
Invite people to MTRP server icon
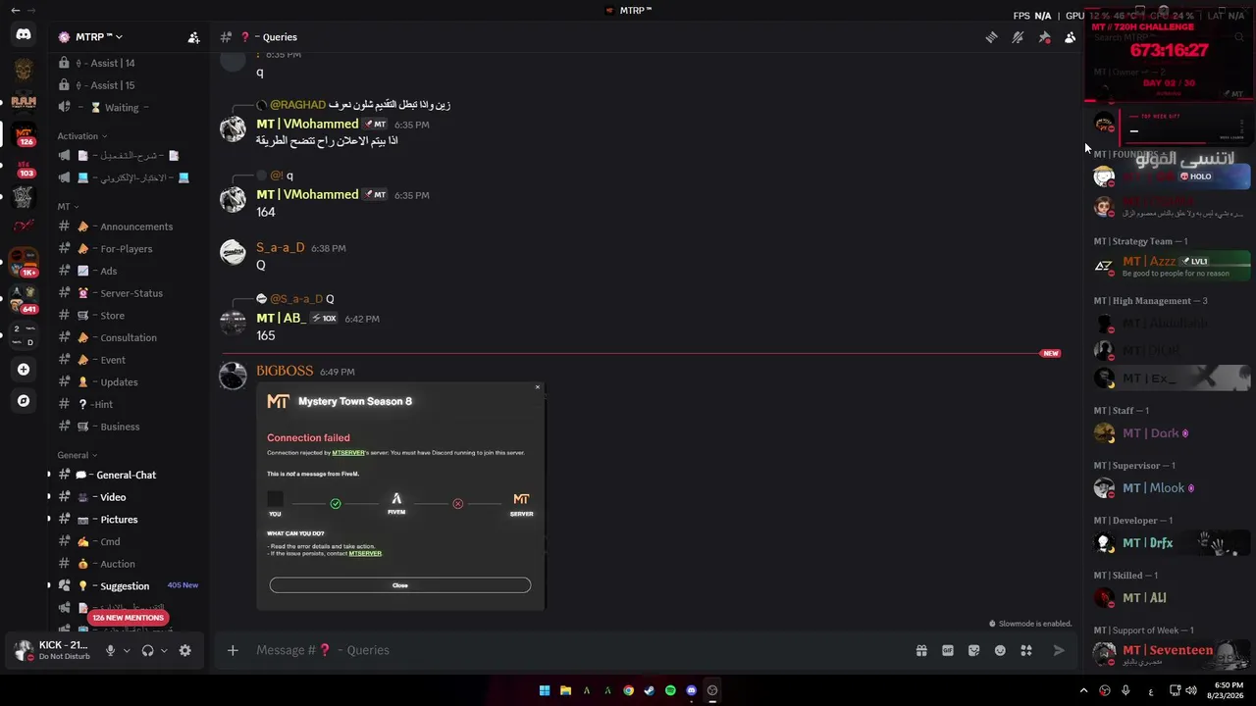tap(193, 37)
